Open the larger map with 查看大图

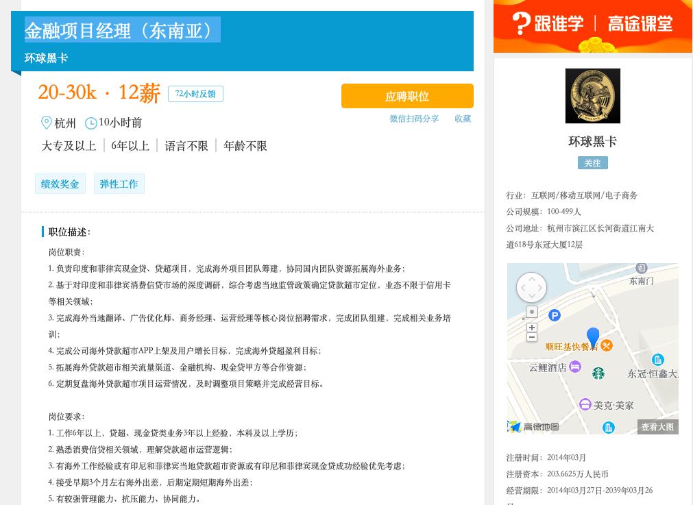pyautogui.click(x=657, y=426)
